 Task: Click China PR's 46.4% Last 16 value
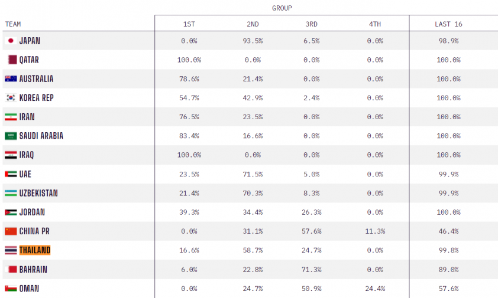point(448,231)
